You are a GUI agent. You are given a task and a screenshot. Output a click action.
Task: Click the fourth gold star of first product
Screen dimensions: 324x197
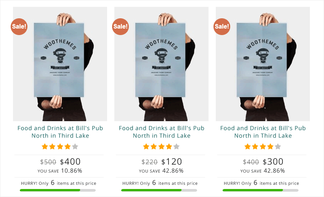(x=67, y=147)
